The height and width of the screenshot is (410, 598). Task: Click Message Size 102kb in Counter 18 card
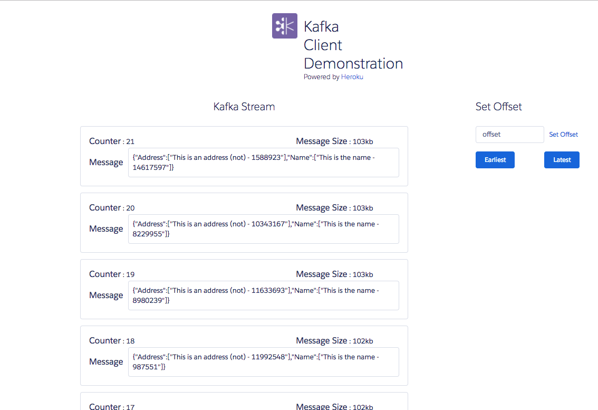coord(334,340)
